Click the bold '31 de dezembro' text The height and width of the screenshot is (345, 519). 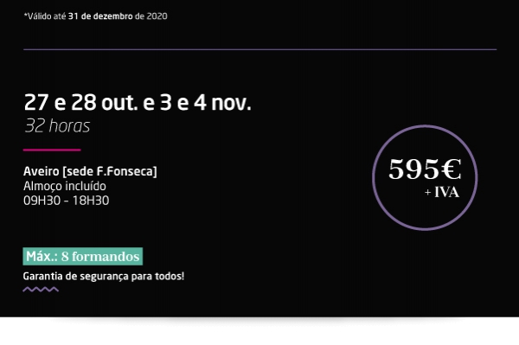100,16
